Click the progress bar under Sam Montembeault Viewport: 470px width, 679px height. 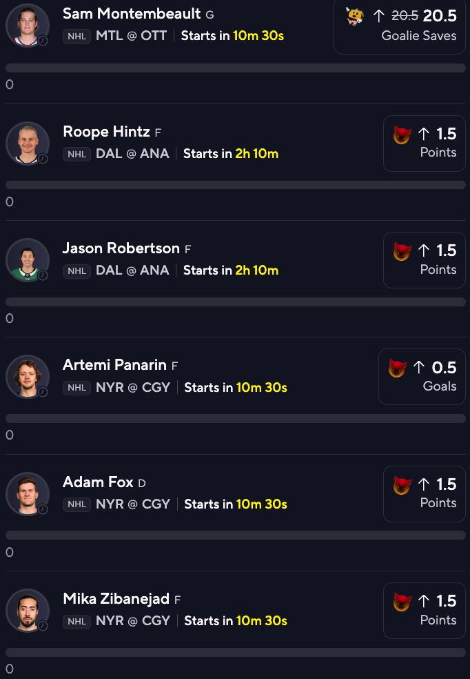click(235, 68)
